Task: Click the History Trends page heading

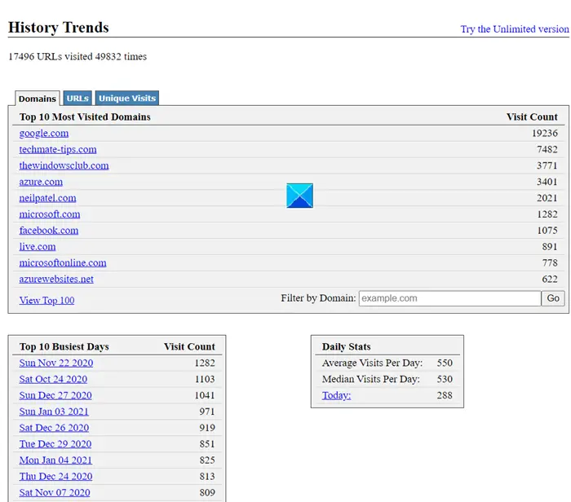Action: [x=58, y=28]
